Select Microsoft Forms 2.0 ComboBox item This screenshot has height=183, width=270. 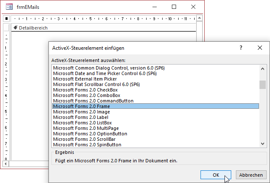pyautogui.click(x=86, y=95)
